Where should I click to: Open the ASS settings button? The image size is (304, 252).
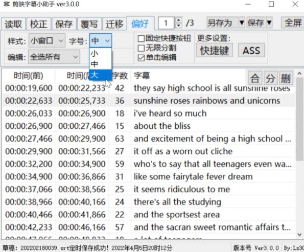tap(251, 51)
